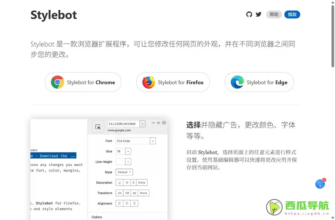Click the move panel position icon
Image resolution: width=335 pixels, height=220 pixels.
pyautogui.click(x=158, y=123)
